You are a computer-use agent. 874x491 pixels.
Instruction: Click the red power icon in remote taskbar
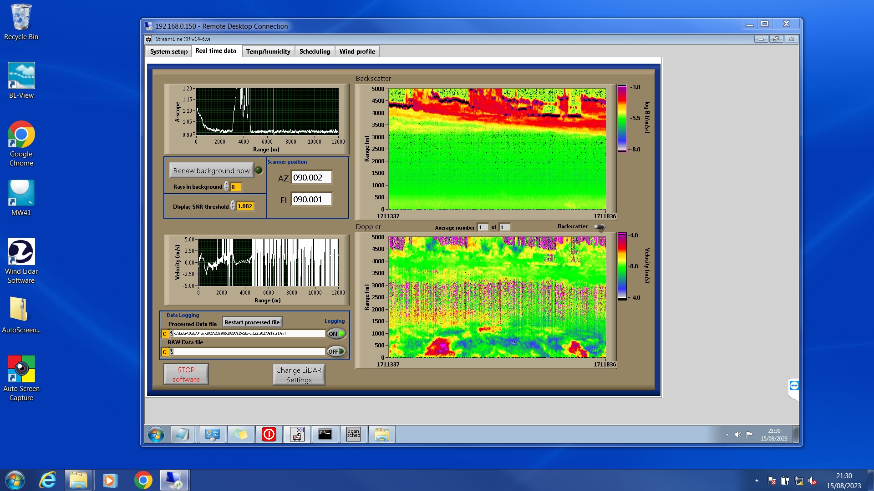pyautogui.click(x=269, y=434)
